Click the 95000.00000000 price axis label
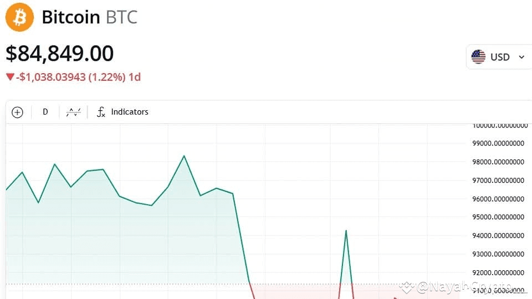This screenshot has height=299, width=532. coord(498,217)
